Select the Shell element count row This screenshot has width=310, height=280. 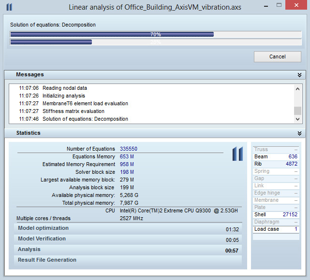276,214
